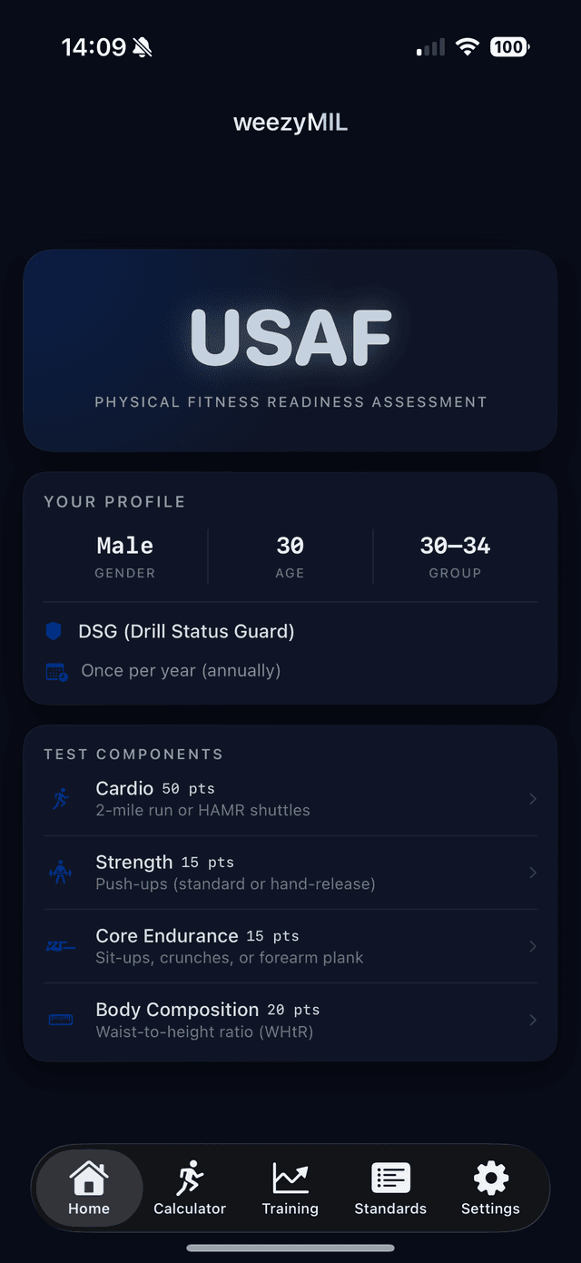Screen dimensions: 581x1263
Task: Tap the Home house icon
Action: click(89, 1179)
